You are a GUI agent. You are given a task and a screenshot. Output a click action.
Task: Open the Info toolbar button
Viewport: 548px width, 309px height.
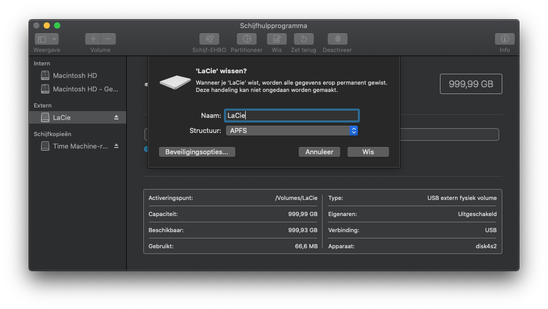click(x=504, y=39)
